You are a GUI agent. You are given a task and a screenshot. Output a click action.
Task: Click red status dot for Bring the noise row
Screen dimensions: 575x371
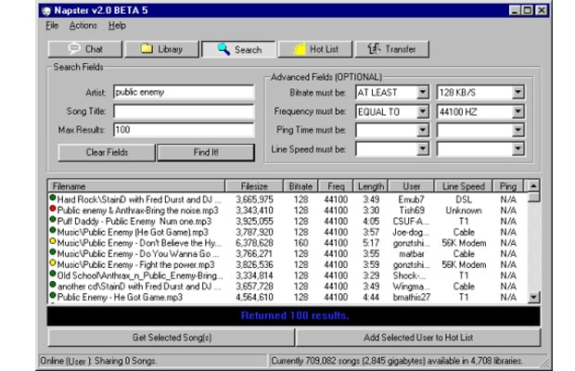(x=53, y=209)
